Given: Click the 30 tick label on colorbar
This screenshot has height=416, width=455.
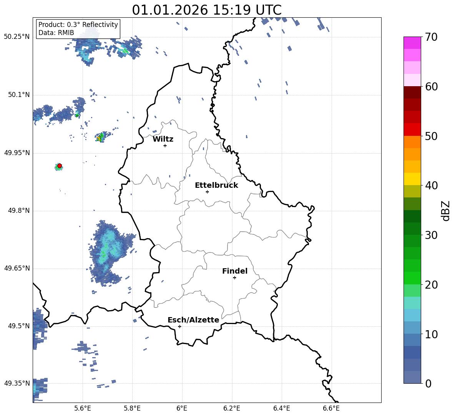Looking at the screenshot, I should (431, 235).
